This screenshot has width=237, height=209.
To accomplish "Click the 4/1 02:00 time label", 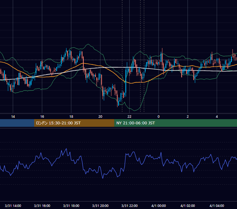I will click(x=188, y=206).
